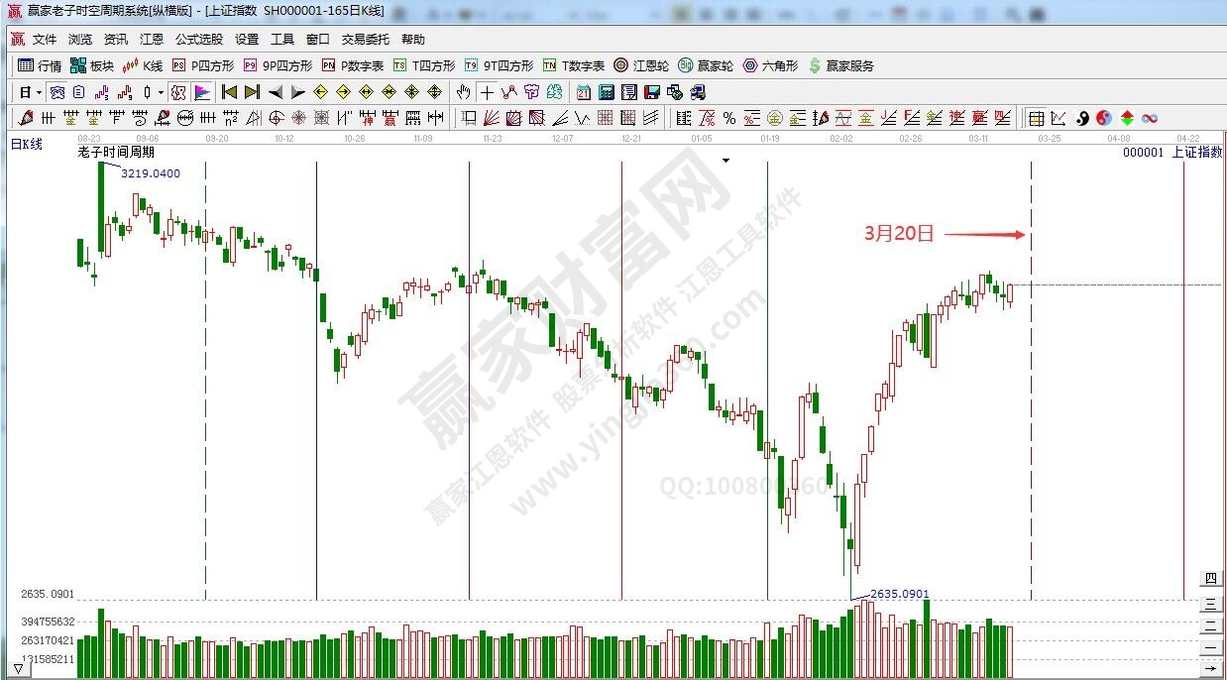The image size is (1227, 680).
Task: Expand the bottom-left triangle indicator menu
Action: tap(19, 670)
